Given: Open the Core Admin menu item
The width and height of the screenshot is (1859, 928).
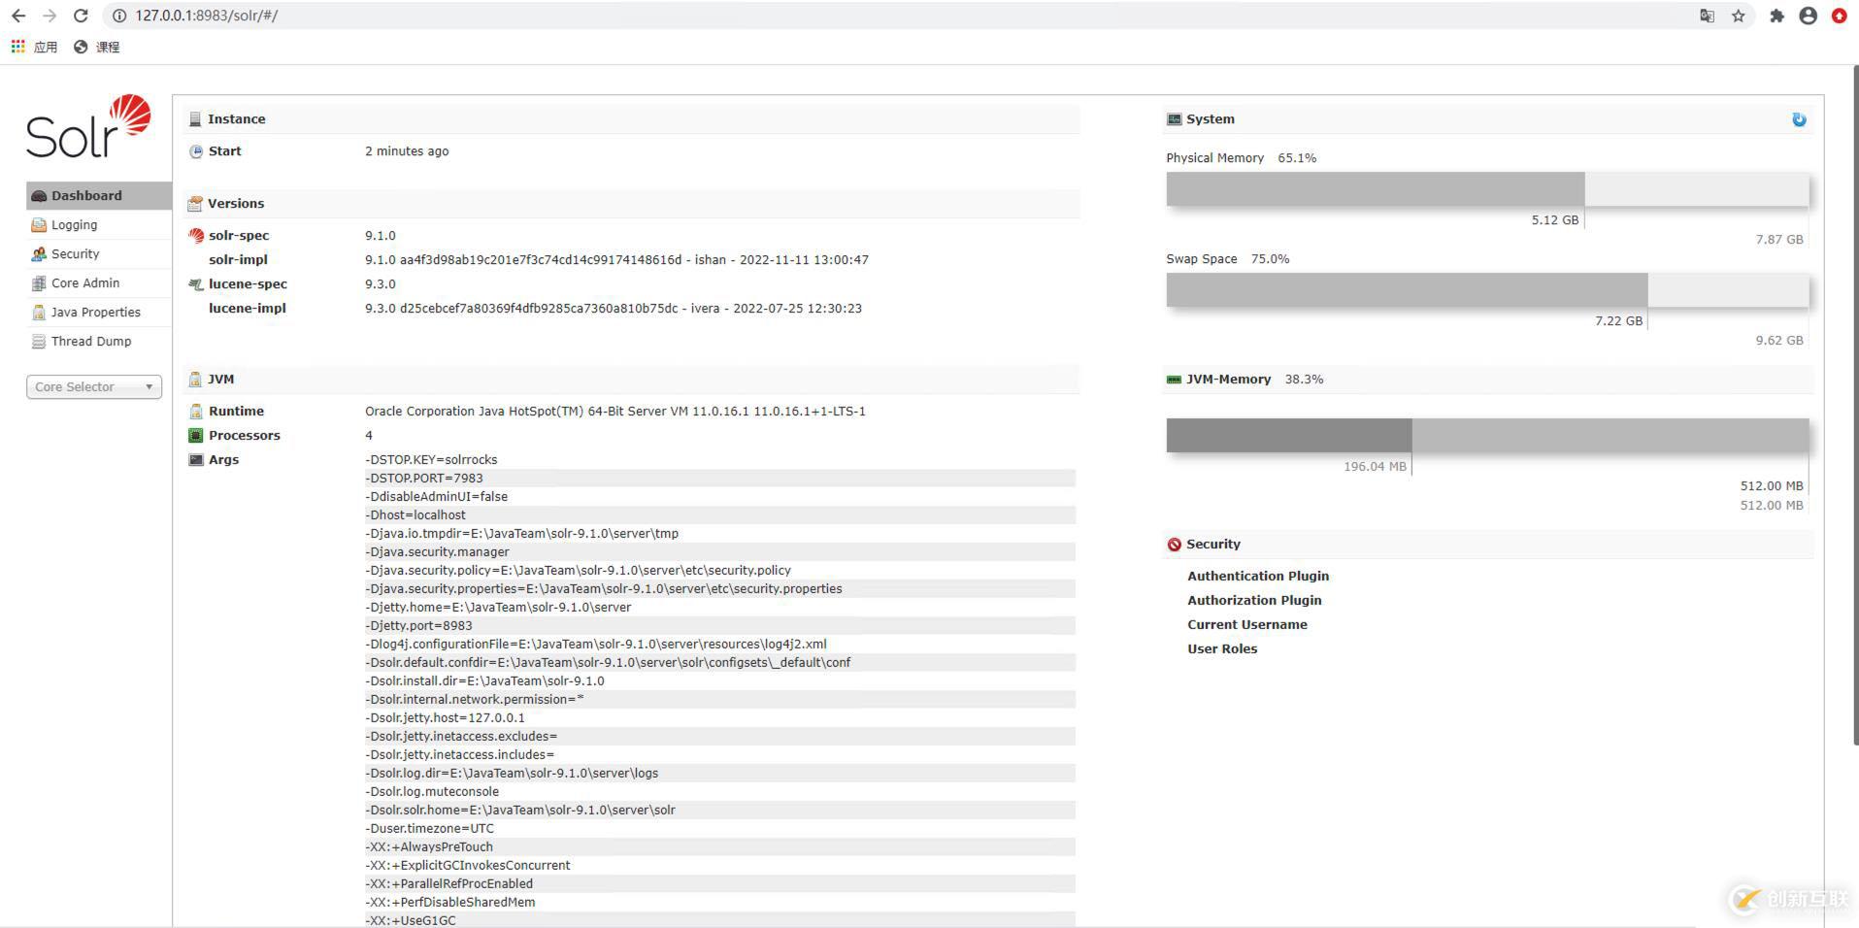Looking at the screenshot, I should [99, 283].
